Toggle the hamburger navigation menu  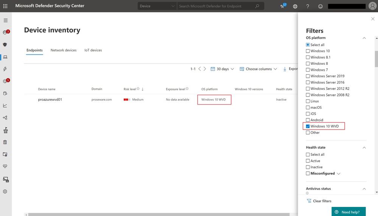click(6, 20)
